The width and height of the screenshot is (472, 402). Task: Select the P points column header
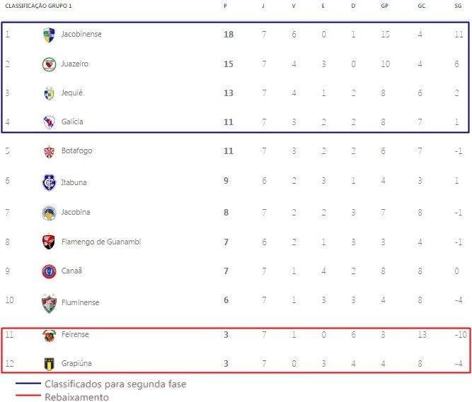click(225, 6)
